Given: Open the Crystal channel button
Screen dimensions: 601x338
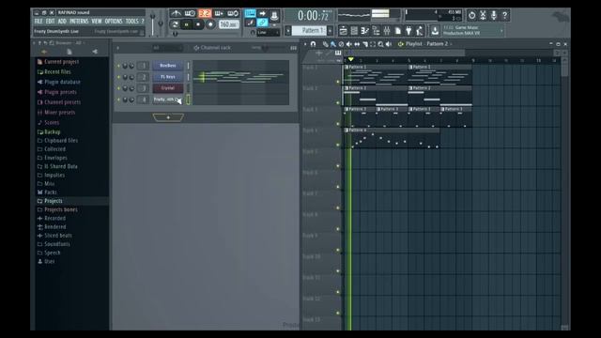Looking at the screenshot, I should point(168,88).
